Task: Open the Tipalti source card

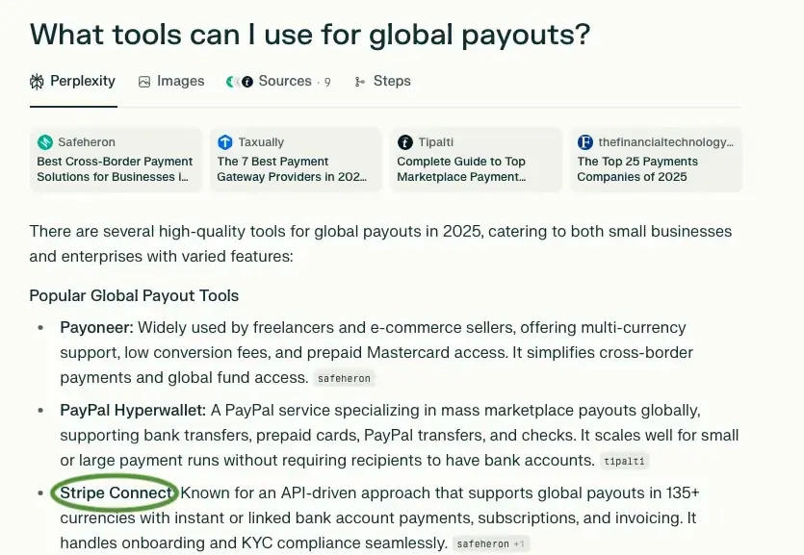Action: click(476, 160)
